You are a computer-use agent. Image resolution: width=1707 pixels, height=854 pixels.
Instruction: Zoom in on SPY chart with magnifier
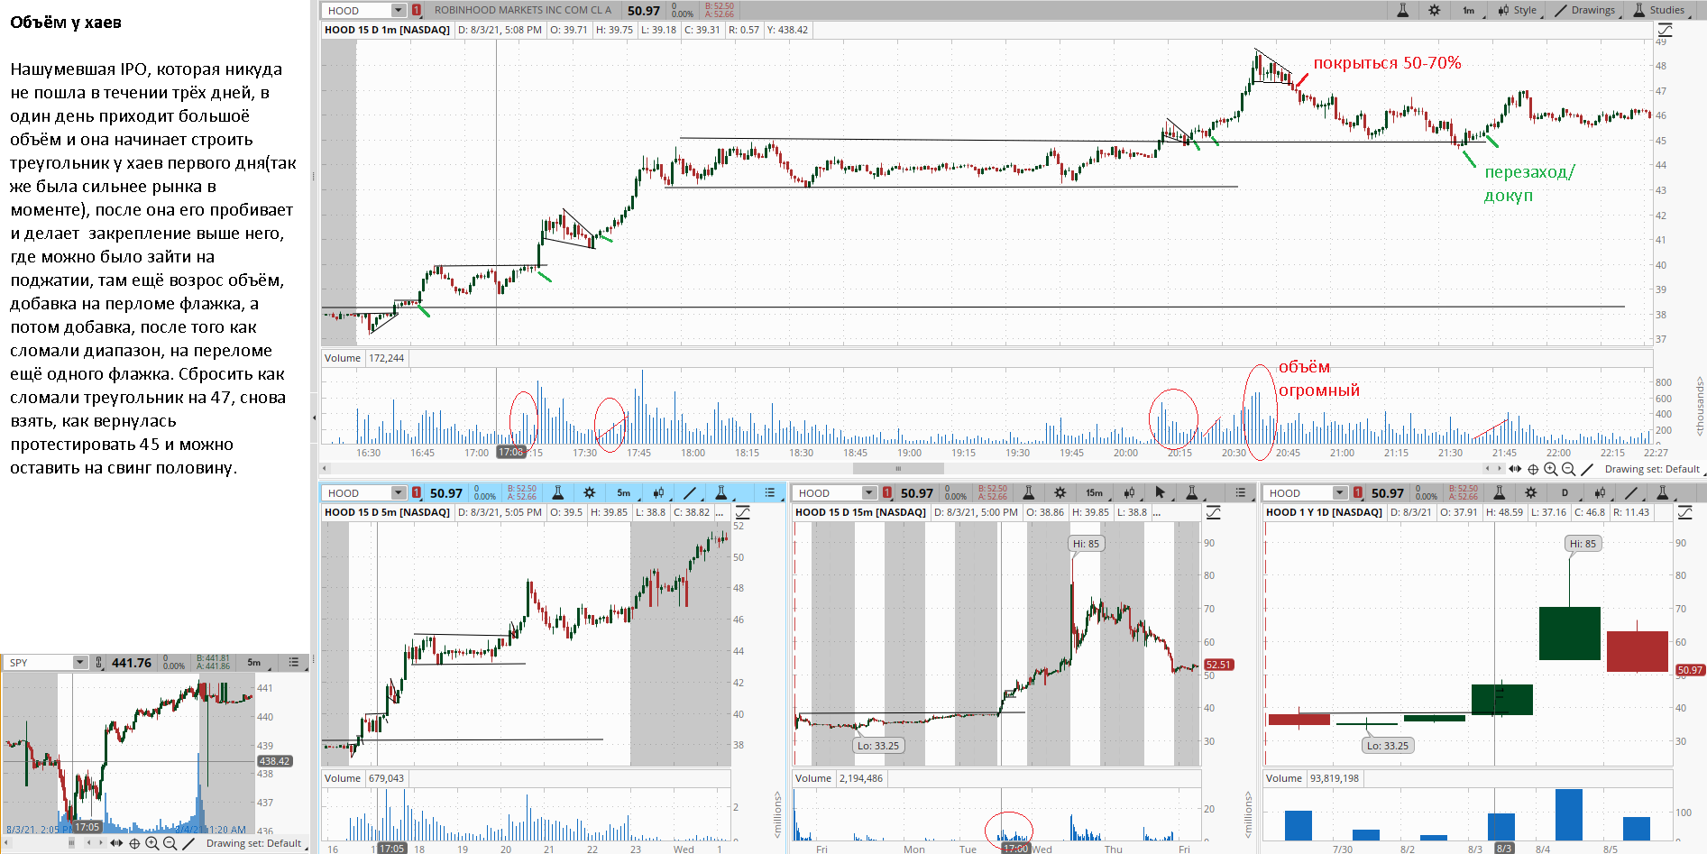[x=151, y=843]
